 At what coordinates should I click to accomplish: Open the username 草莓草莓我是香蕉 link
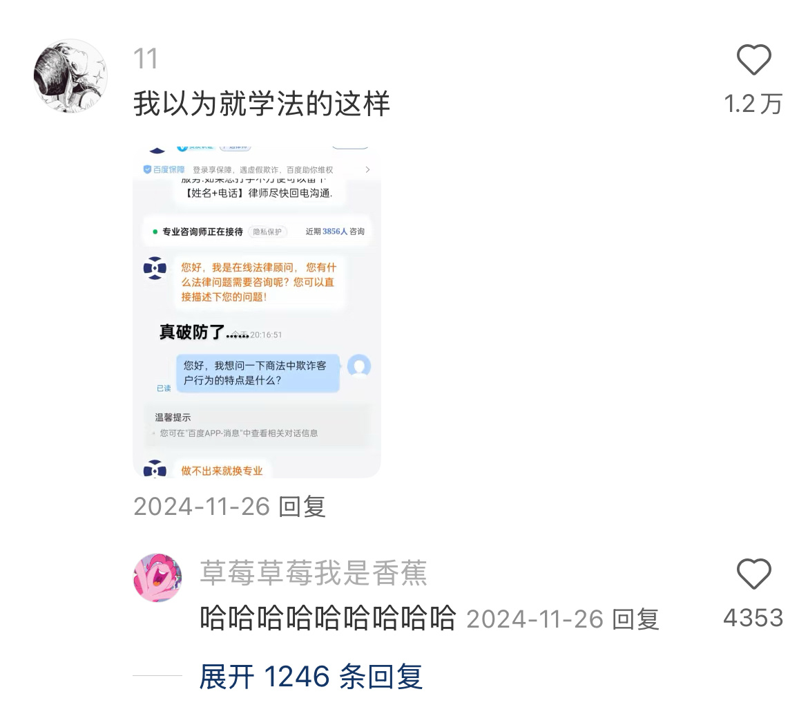click(x=314, y=572)
